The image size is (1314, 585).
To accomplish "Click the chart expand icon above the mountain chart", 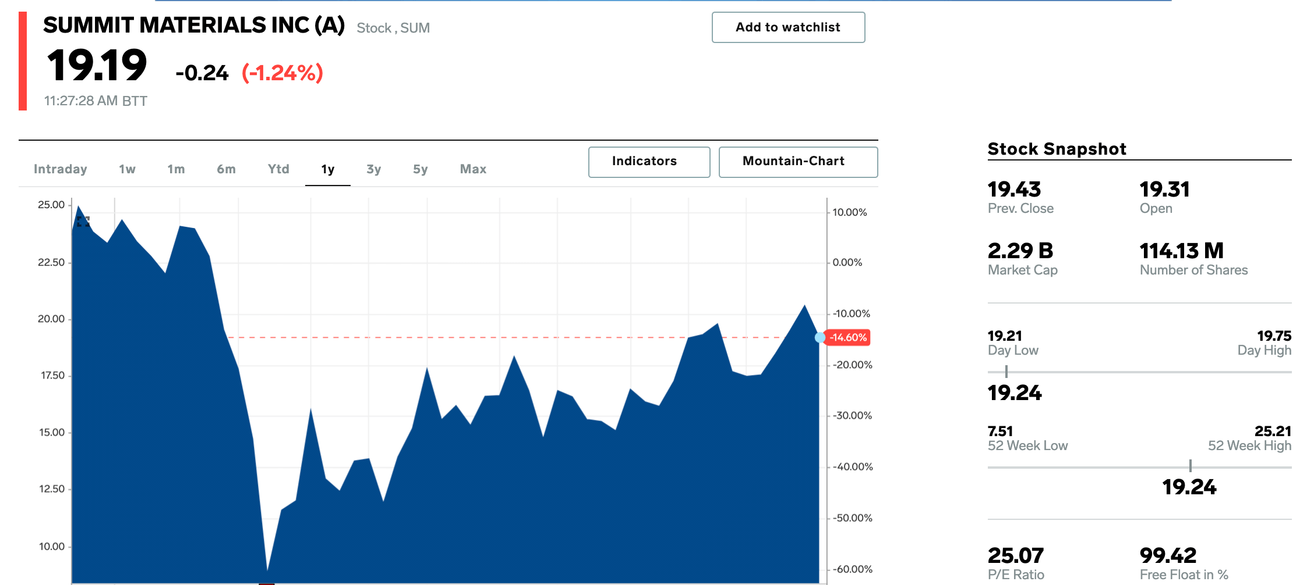I will (83, 222).
